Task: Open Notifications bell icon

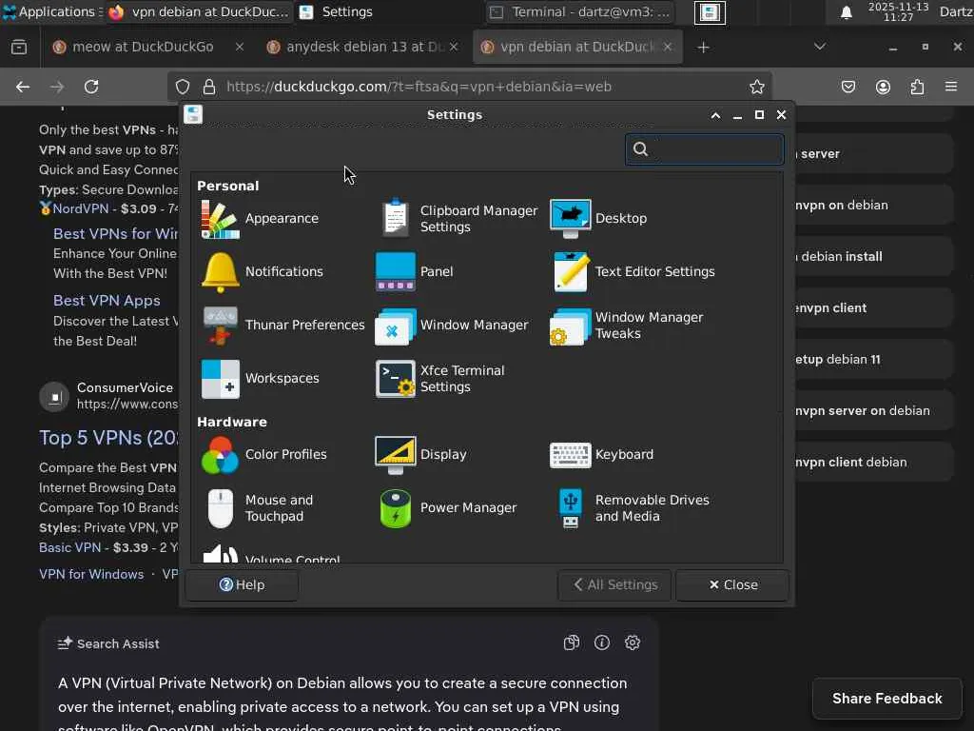Action: pos(220,272)
